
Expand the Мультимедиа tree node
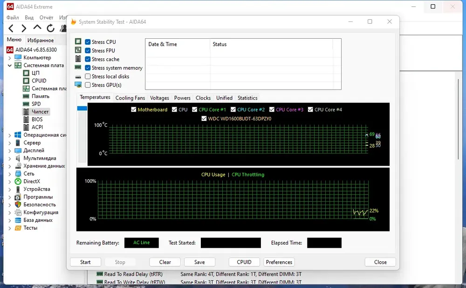point(9,158)
